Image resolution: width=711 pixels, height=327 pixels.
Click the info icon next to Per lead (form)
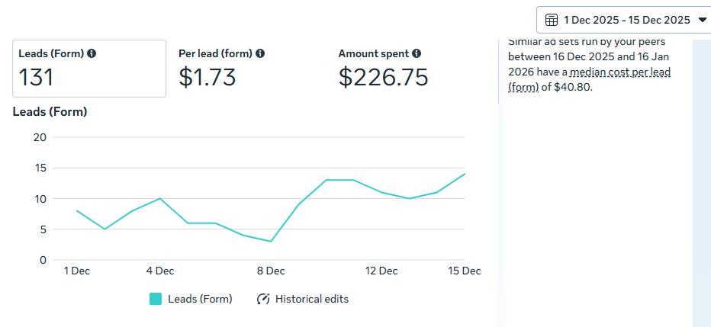[260, 53]
